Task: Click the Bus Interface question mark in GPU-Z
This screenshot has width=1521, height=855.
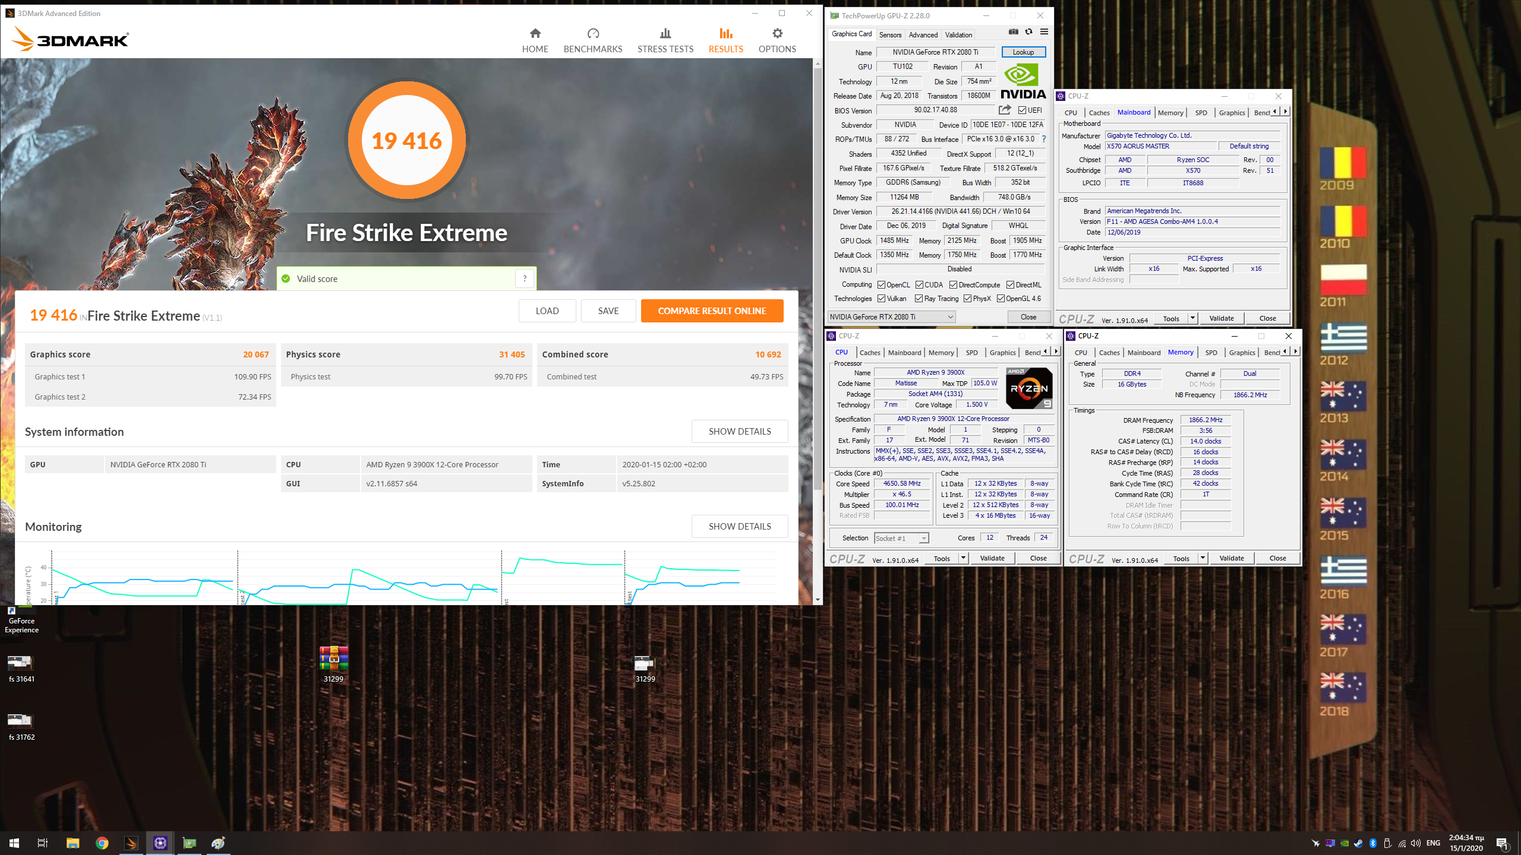Action: tap(1043, 139)
